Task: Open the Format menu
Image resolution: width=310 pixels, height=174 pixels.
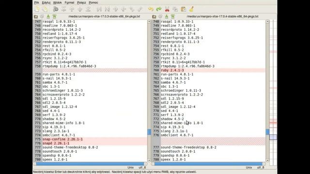Action: pos(69,2)
